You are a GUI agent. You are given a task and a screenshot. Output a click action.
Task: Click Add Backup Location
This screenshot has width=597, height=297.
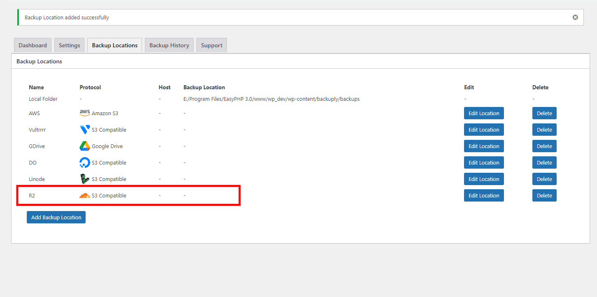56,217
